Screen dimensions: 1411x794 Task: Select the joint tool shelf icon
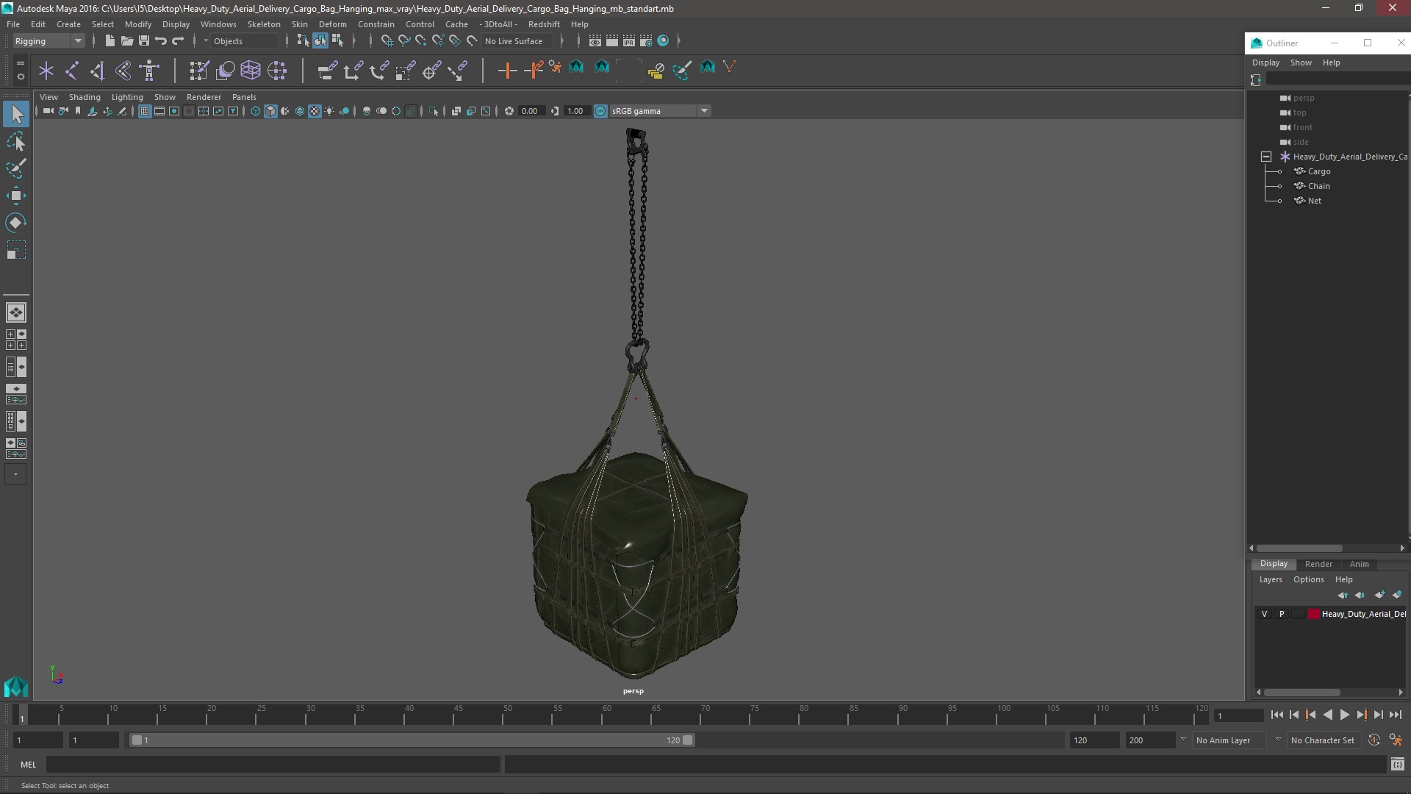tap(72, 71)
